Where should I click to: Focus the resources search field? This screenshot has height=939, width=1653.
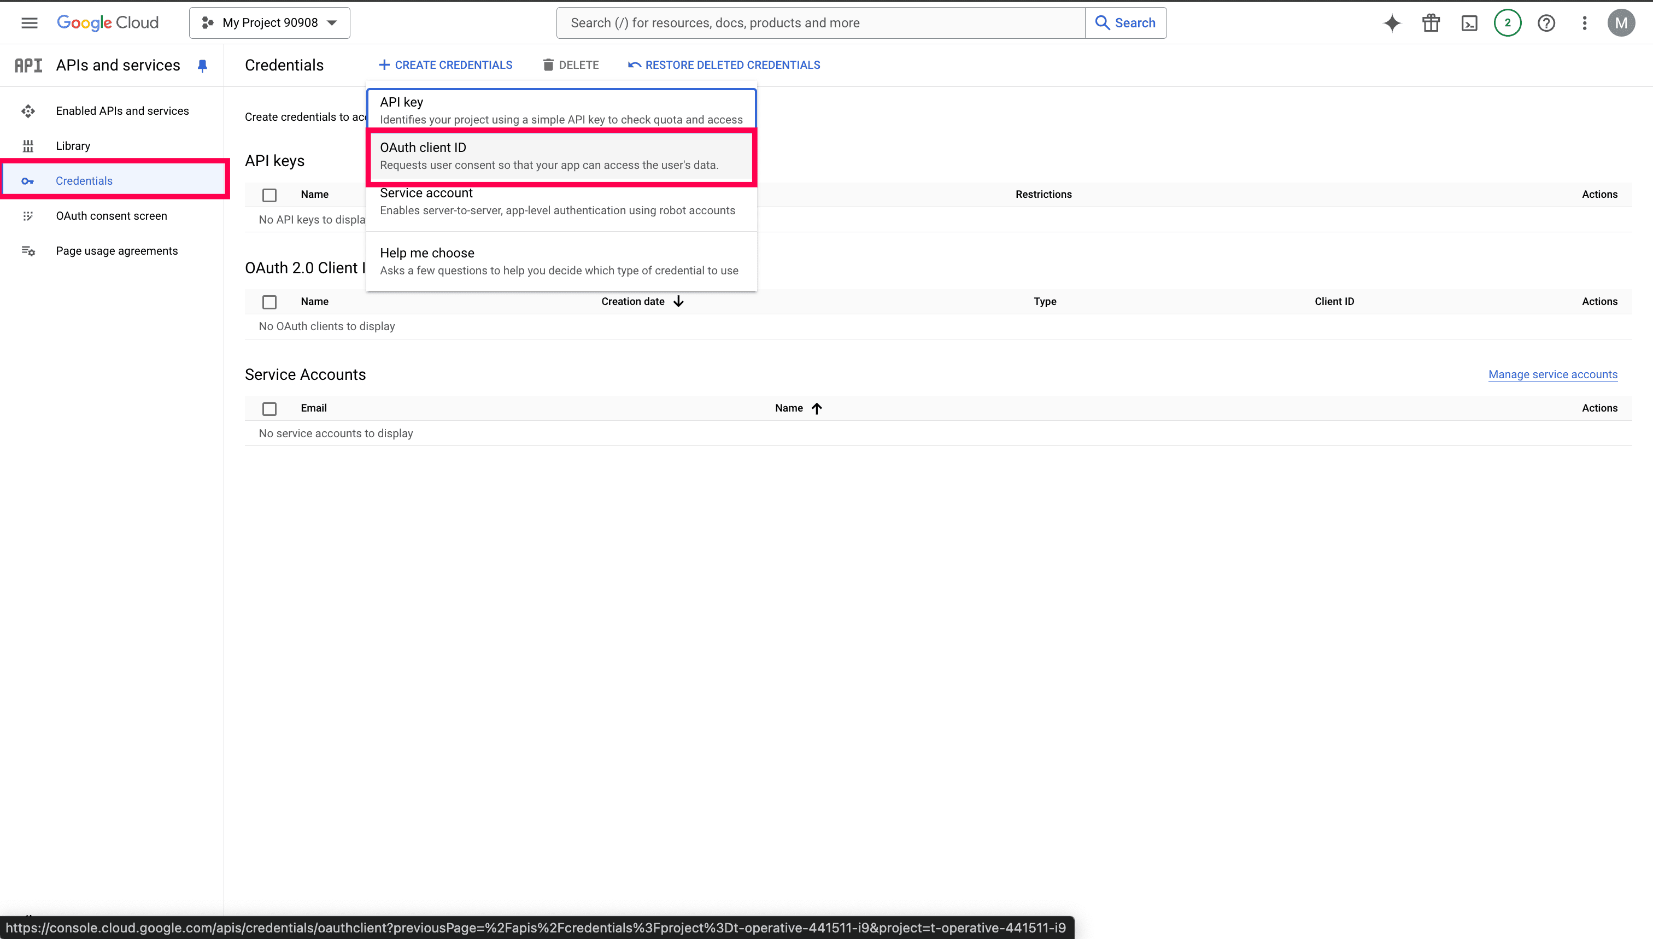pos(820,23)
